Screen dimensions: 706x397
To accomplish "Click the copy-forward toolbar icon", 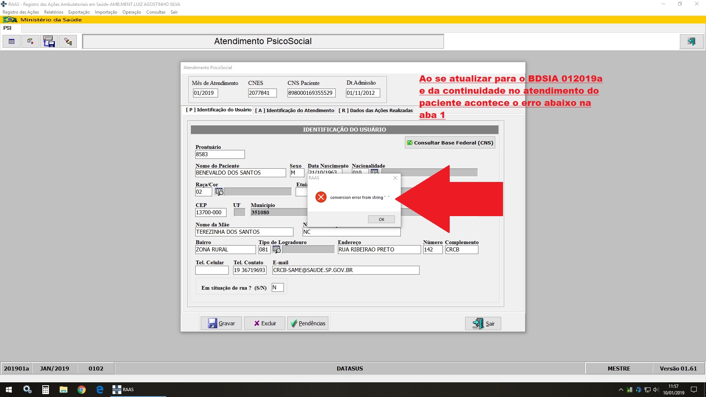I will click(30, 42).
